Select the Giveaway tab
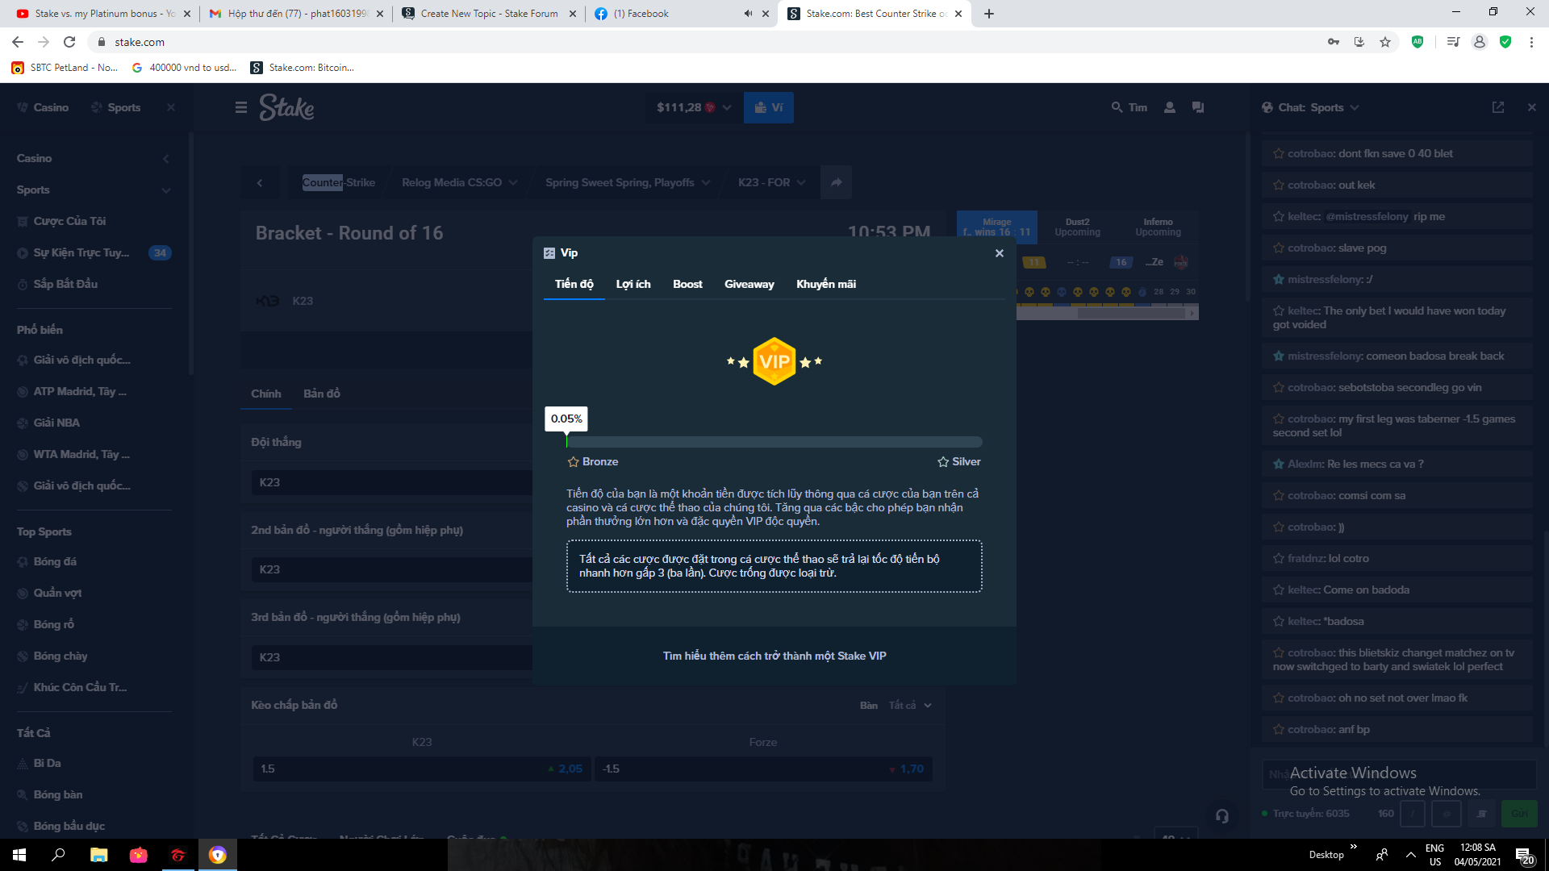Viewport: 1549px width, 871px height. pos(749,284)
